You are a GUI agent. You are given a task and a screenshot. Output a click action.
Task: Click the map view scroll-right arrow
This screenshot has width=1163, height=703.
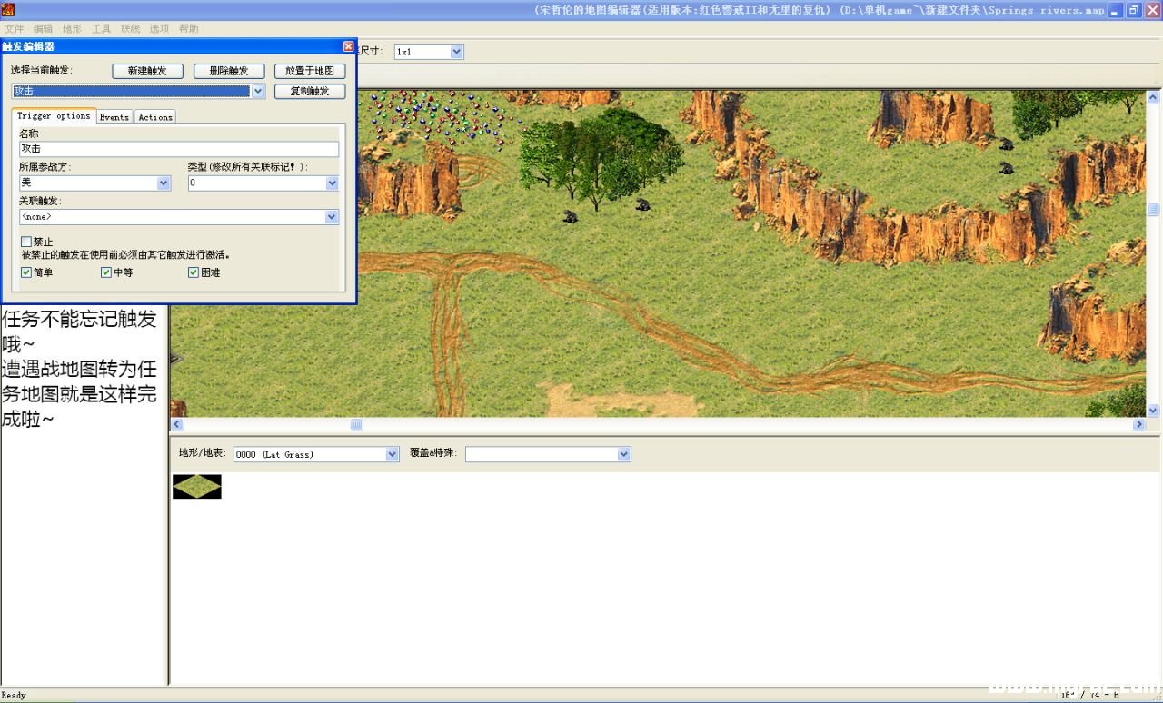click(x=1138, y=424)
